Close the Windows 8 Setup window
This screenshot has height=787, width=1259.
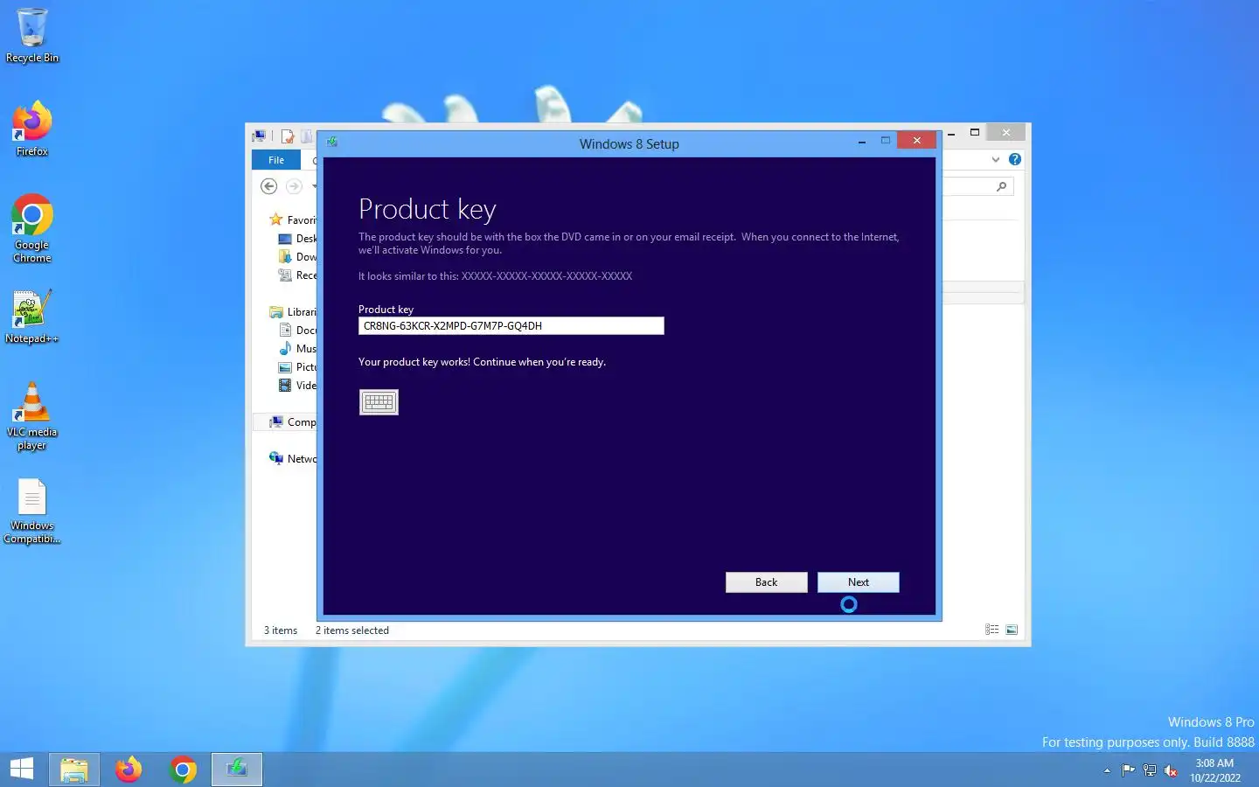(x=916, y=141)
